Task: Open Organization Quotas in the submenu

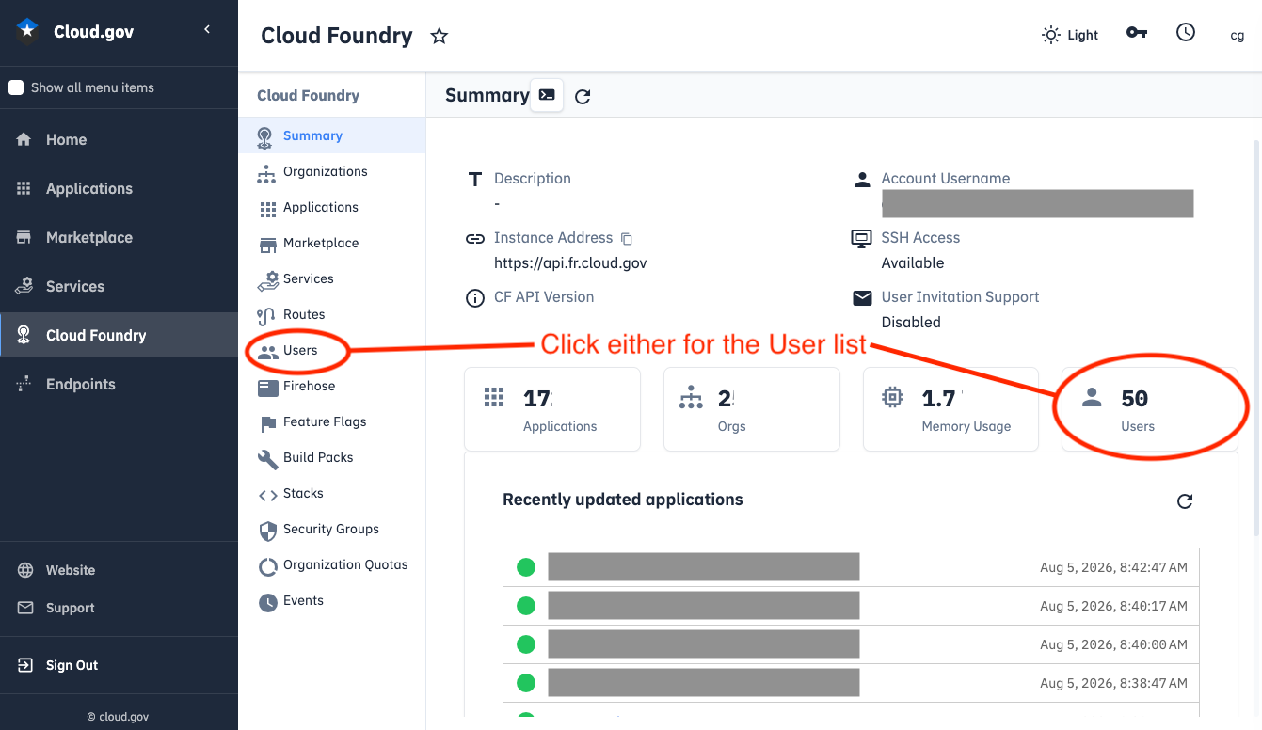Action: pyautogui.click(x=332, y=564)
